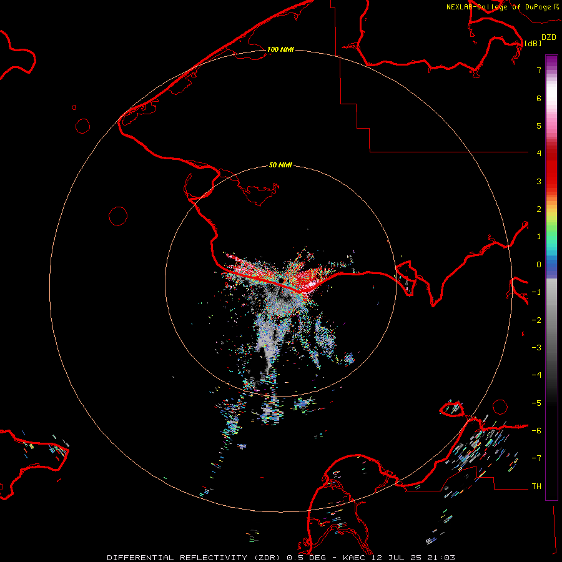
Task: Click the blue 0 dB band of the colorbar
Action: click(551, 266)
